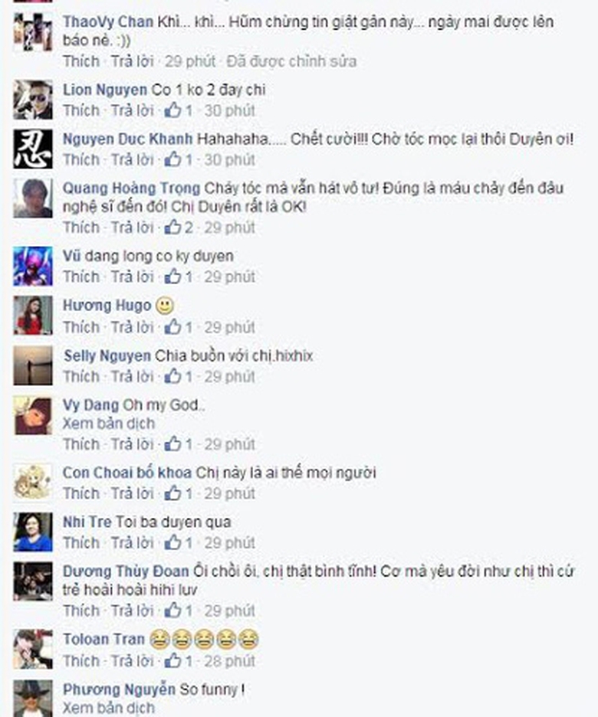The width and height of the screenshot is (598, 717).
Task: Click the smiley emoji in Hương Hugo's comment
Action: click(x=165, y=306)
